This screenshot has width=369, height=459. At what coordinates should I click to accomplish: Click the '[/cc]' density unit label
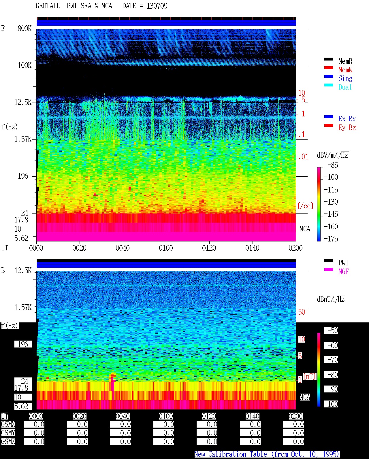point(305,206)
